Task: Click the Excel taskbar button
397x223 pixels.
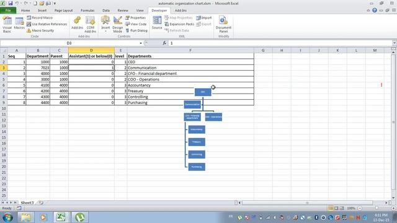Action: point(61,217)
